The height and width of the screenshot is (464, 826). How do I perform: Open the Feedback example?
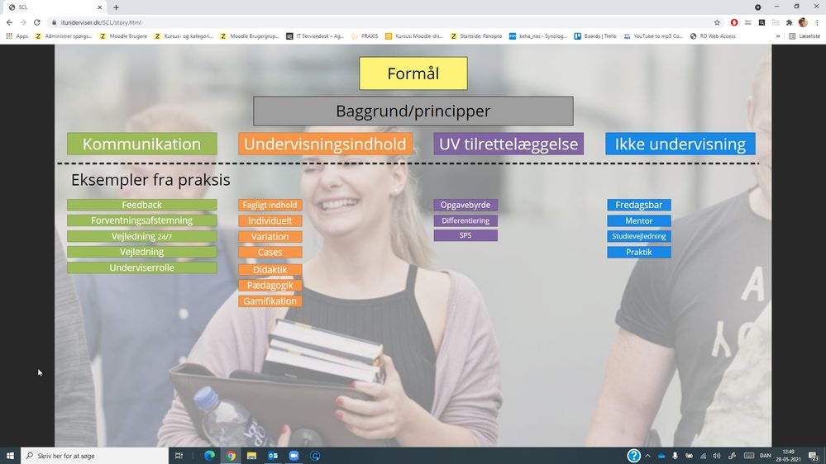click(x=141, y=205)
